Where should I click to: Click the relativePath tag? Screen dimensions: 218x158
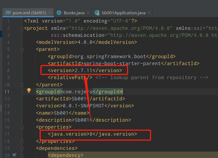70,78
